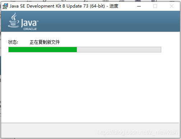This screenshot has width=181, height=139.
Task: Click the window title "Java SE Development Kit 8 Update 73 (64-bit) - 进度"
Action: pyautogui.click(x=64, y=6)
